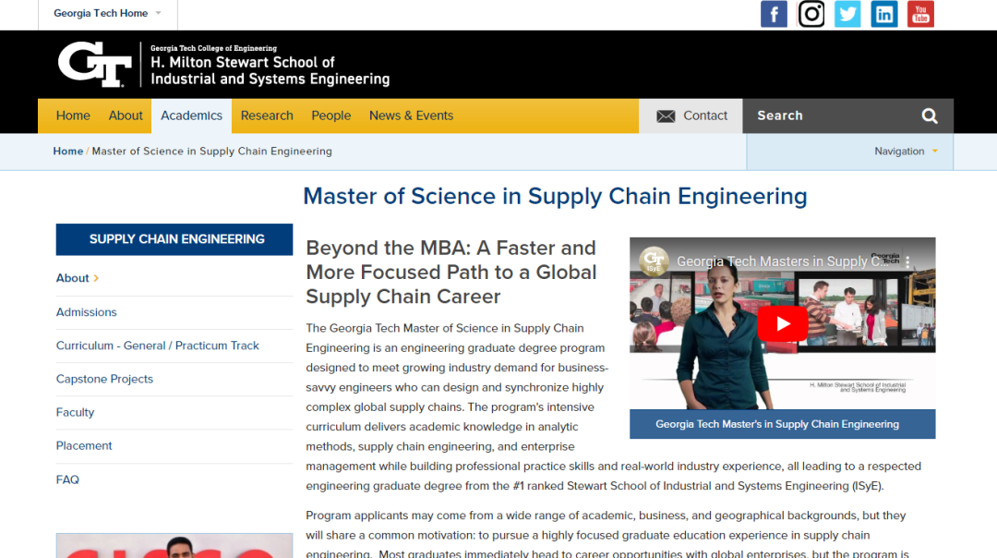
Task: Open the News & Events menu
Action: (x=411, y=115)
